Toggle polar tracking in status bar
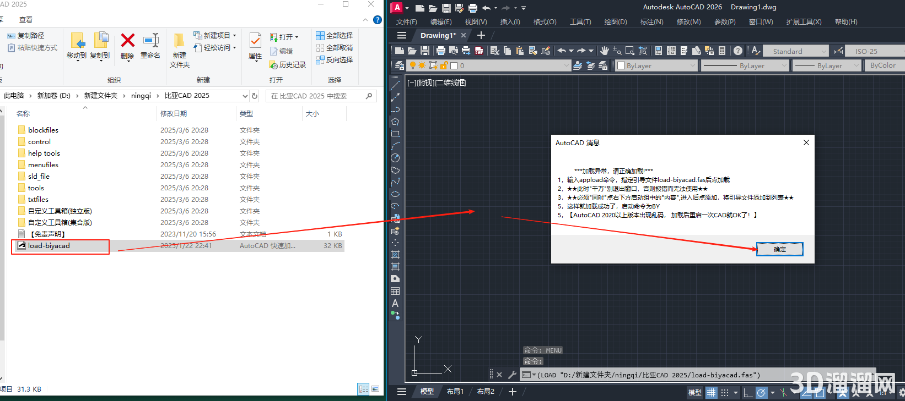Image resolution: width=905 pixels, height=401 pixels. tap(761, 392)
